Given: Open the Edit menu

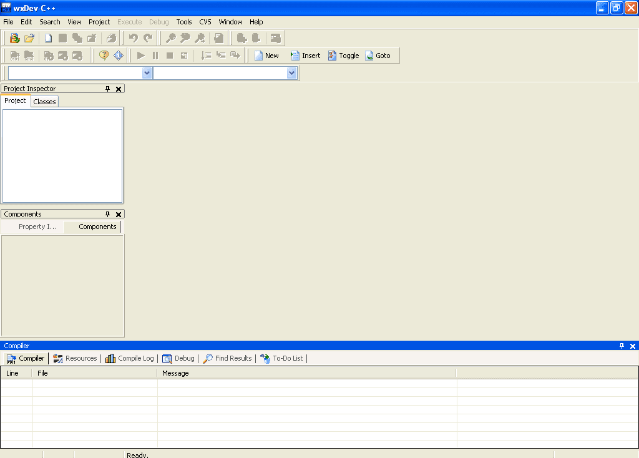Looking at the screenshot, I should [x=26, y=22].
